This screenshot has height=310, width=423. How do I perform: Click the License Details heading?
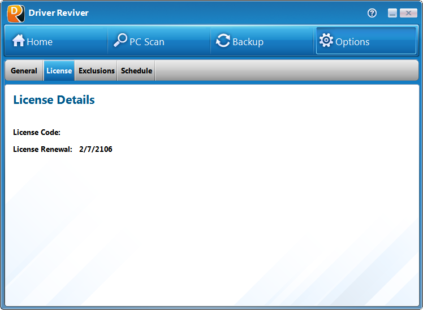pyautogui.click(x=54, y=100)
